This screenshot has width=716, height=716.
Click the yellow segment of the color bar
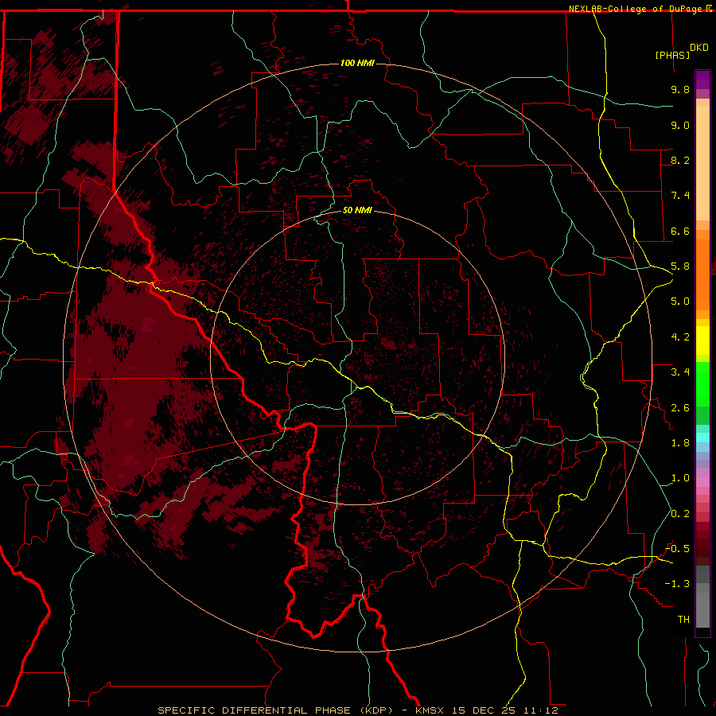click(x=702, y=340)
